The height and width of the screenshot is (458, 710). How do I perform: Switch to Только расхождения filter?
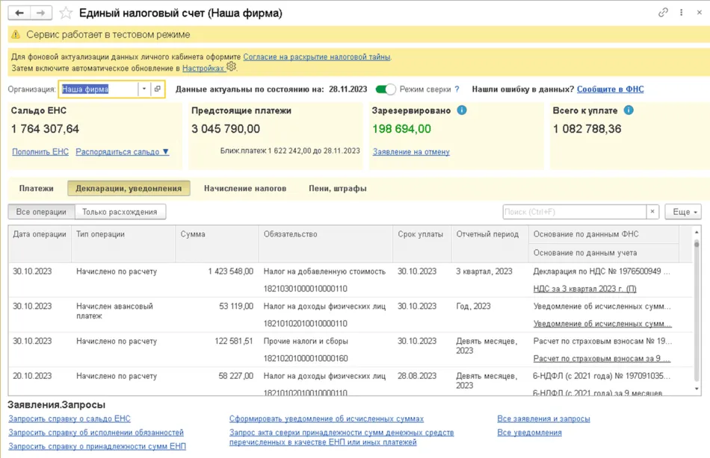pos(120,212)
